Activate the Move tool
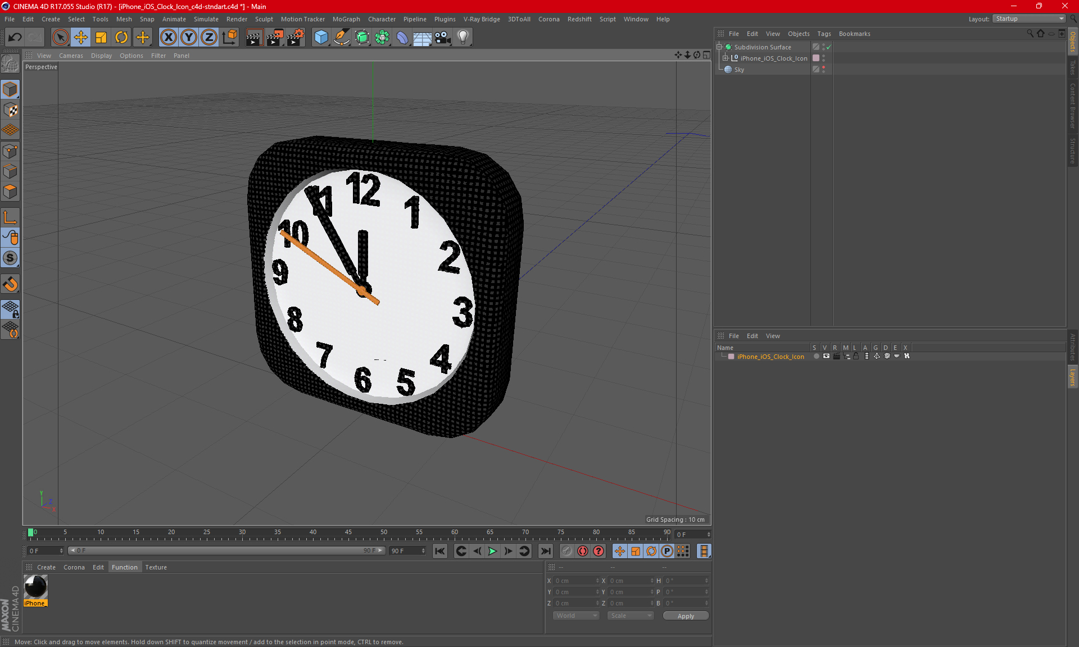The image size is (1079, 647). pos(81,38)
